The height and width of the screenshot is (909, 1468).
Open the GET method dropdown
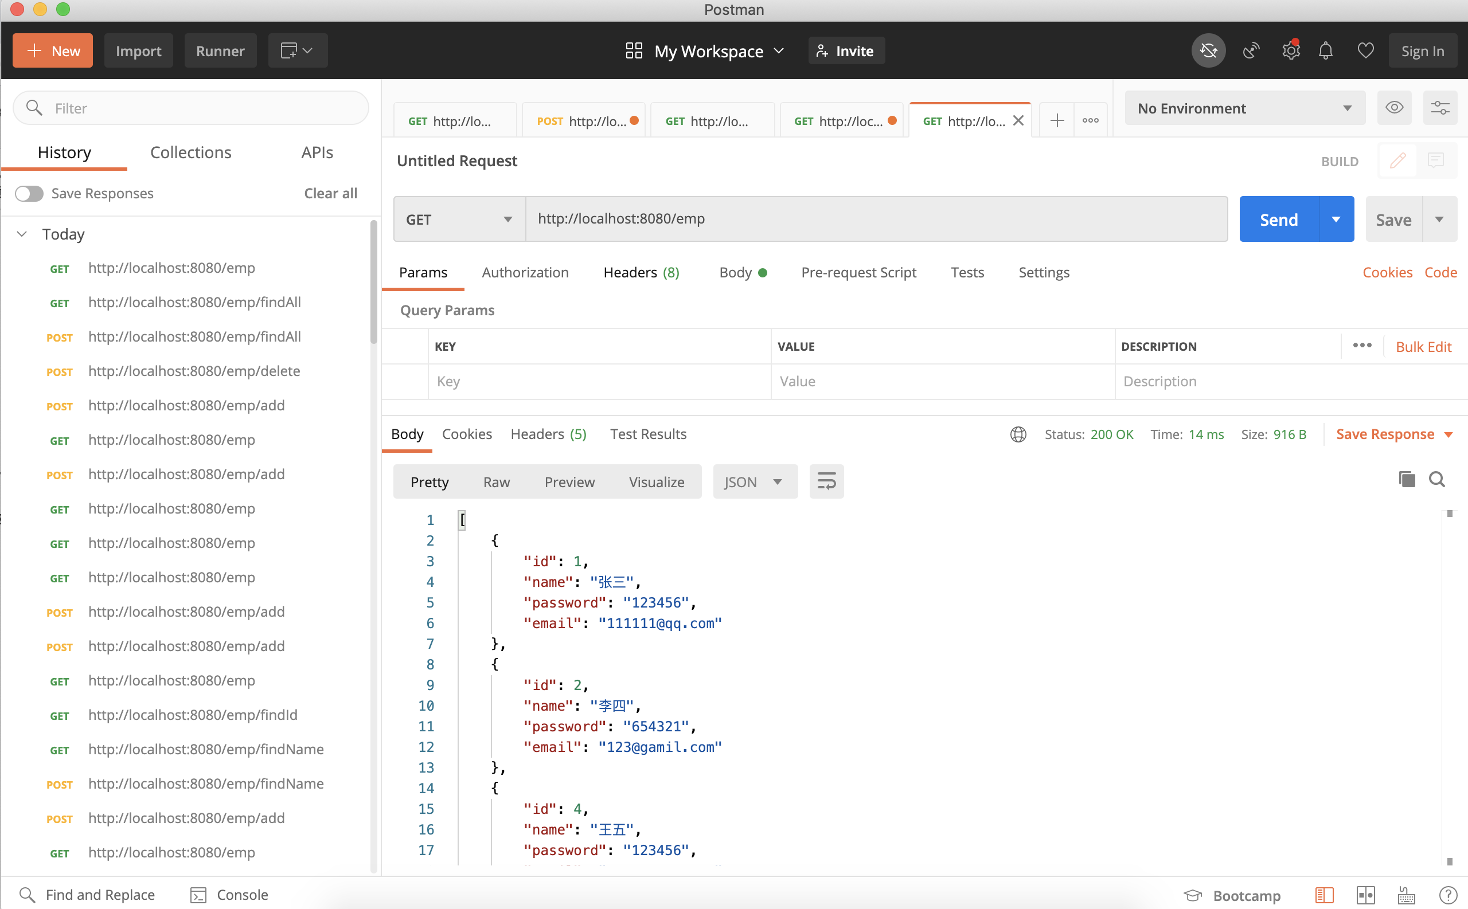point(458,219)
